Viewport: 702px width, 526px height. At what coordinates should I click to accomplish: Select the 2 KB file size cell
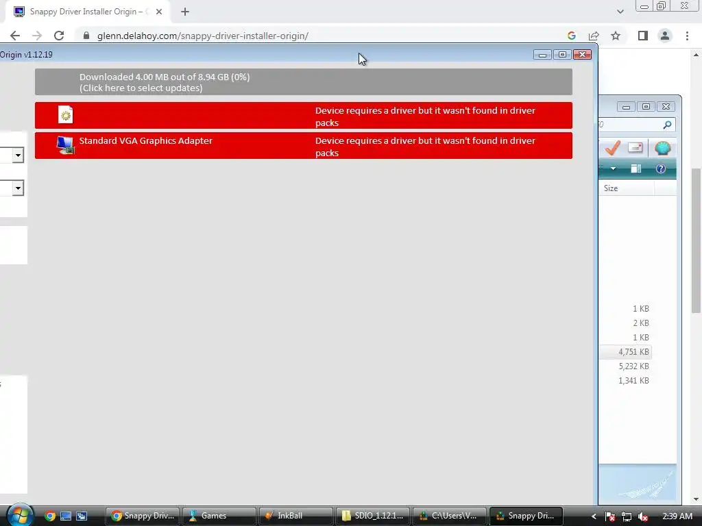click(641, 323)
